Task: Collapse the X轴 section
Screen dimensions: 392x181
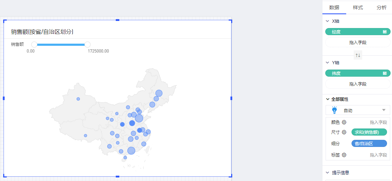Action: coord(327,21)
